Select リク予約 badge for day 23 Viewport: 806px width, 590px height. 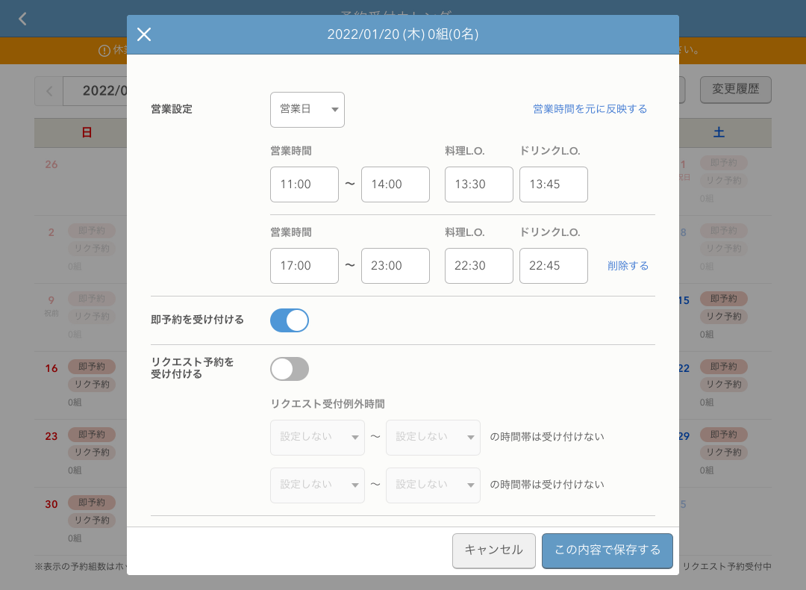tap(92, 452)
